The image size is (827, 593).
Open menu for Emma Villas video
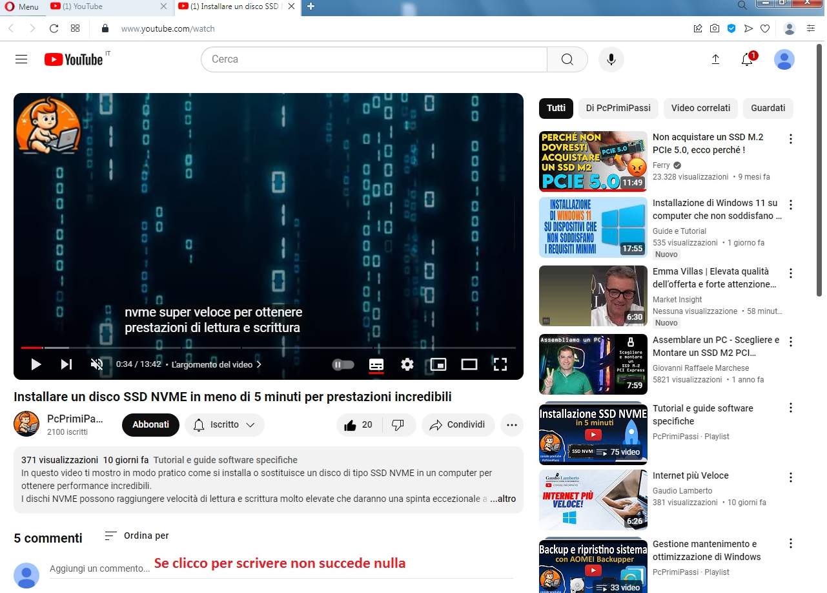coord(790,273)
